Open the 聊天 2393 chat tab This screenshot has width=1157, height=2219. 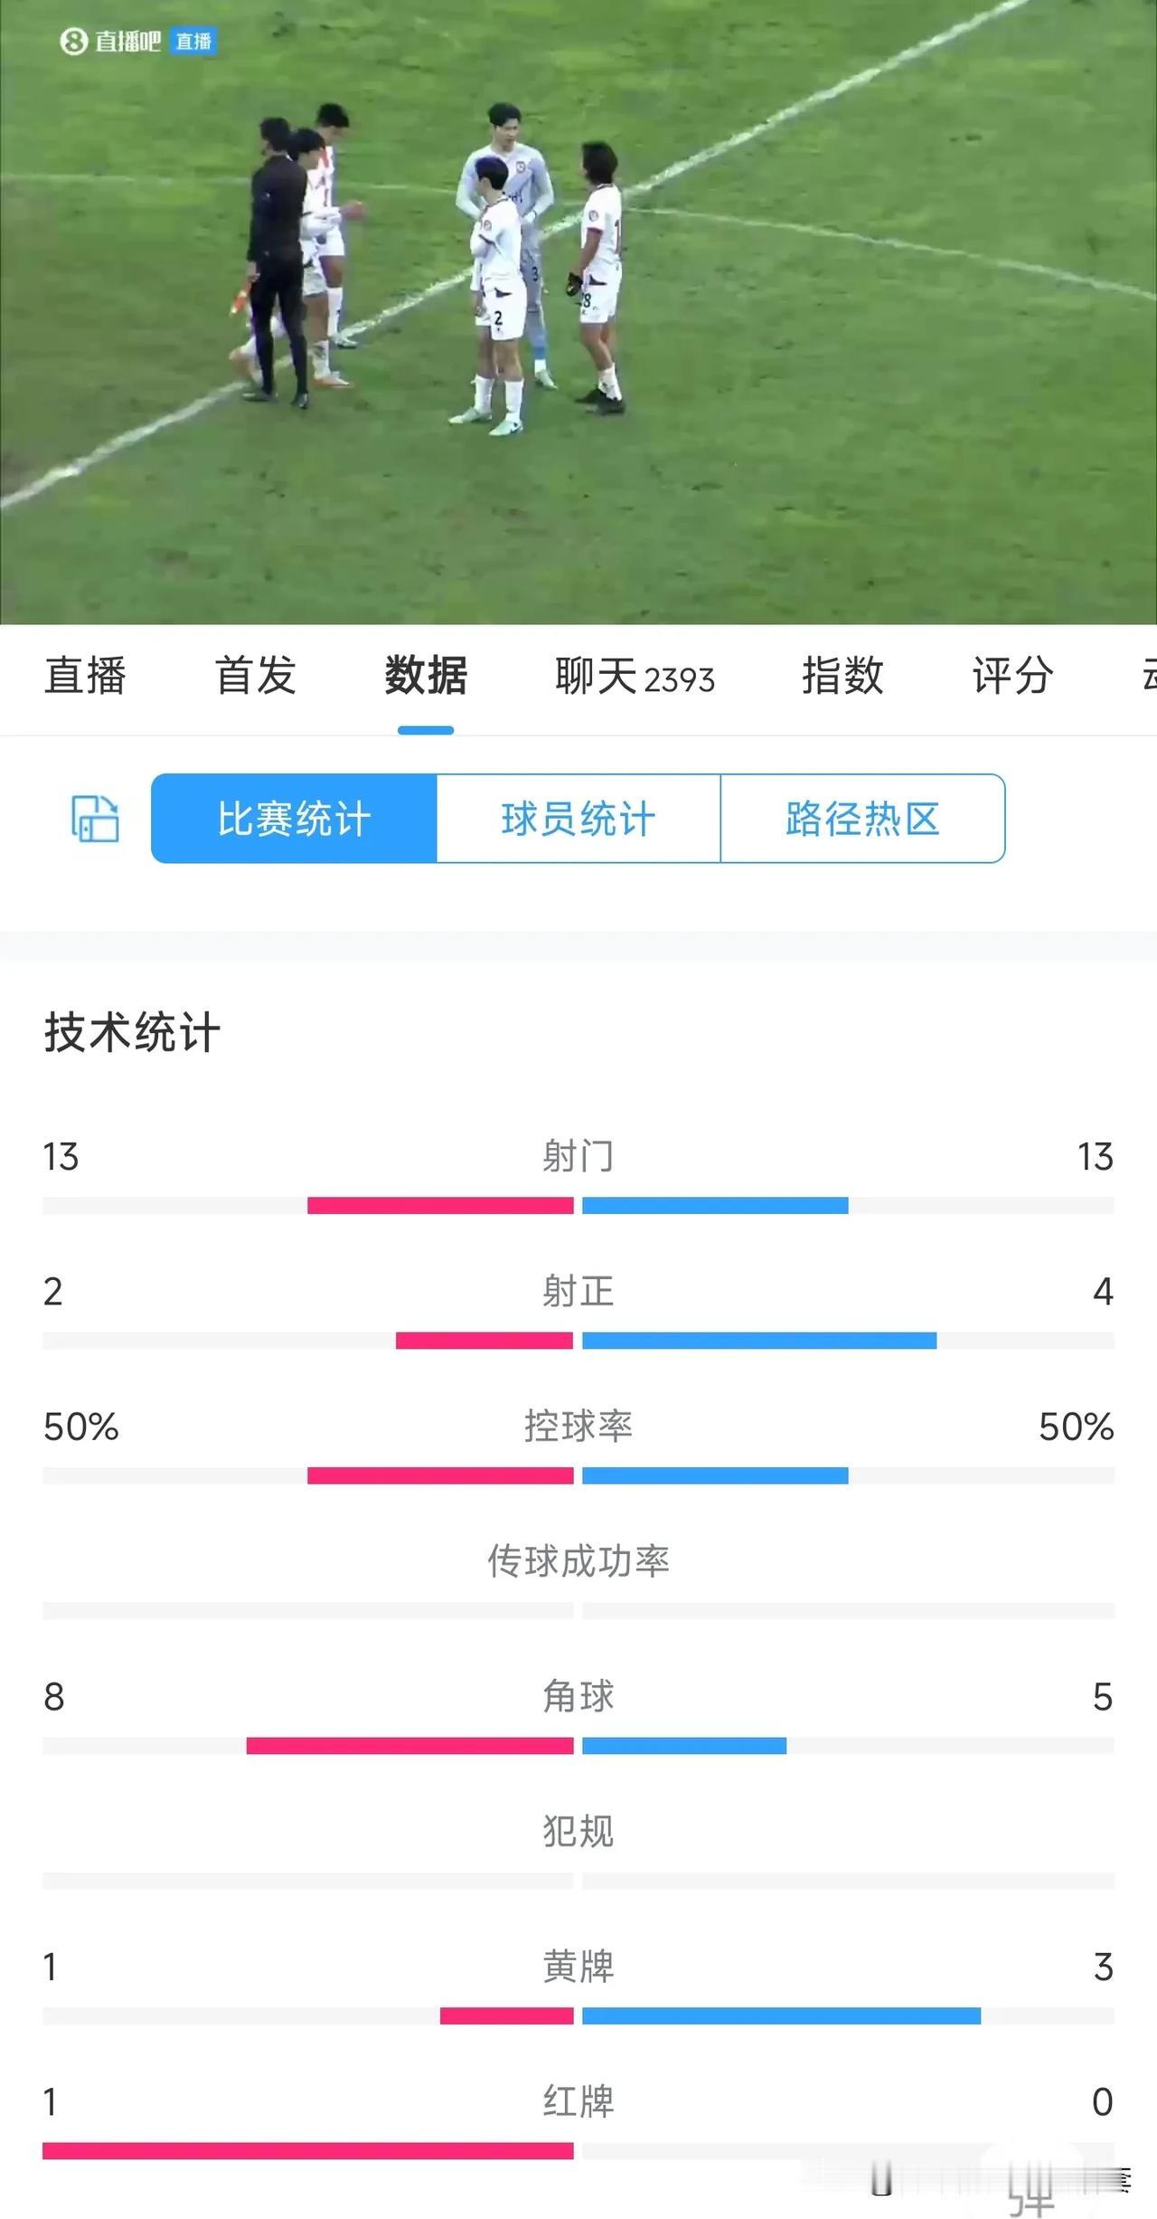(635, 676)
